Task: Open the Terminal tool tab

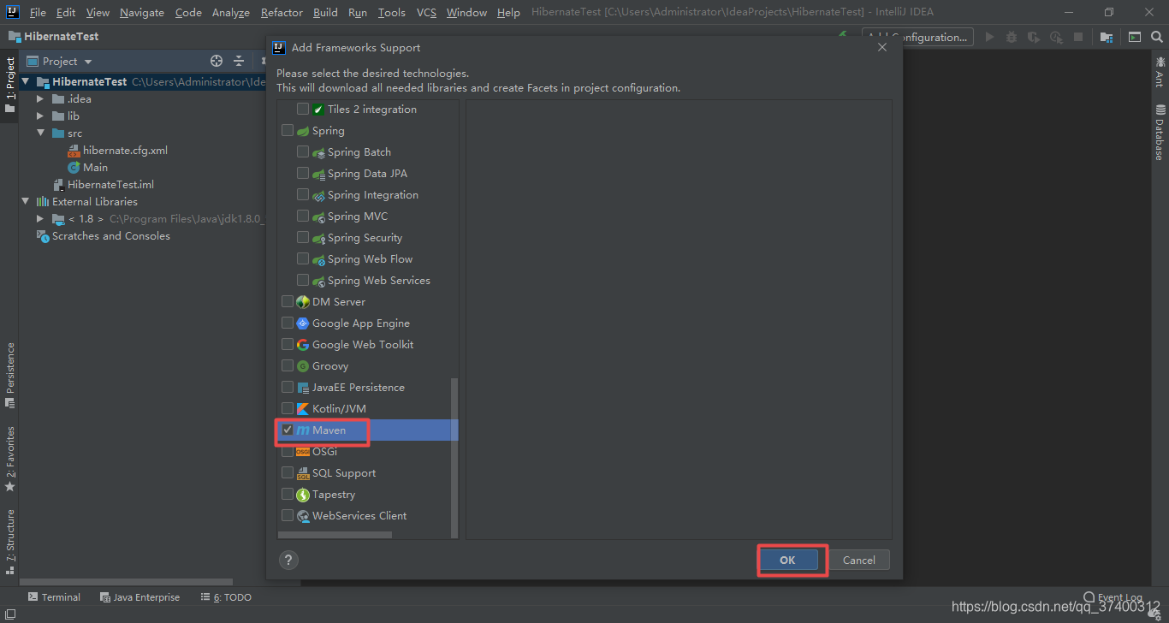Action: (x=54, y=597)
